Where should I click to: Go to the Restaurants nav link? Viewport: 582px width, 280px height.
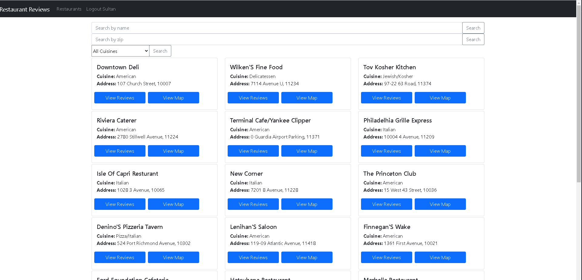(x=69, y=9)
